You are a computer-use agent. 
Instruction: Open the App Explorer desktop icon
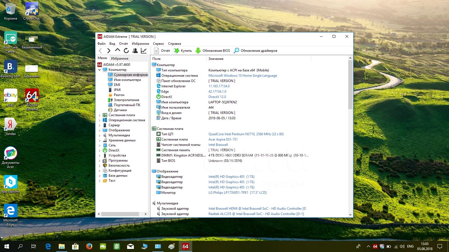[x=11, y=185]
